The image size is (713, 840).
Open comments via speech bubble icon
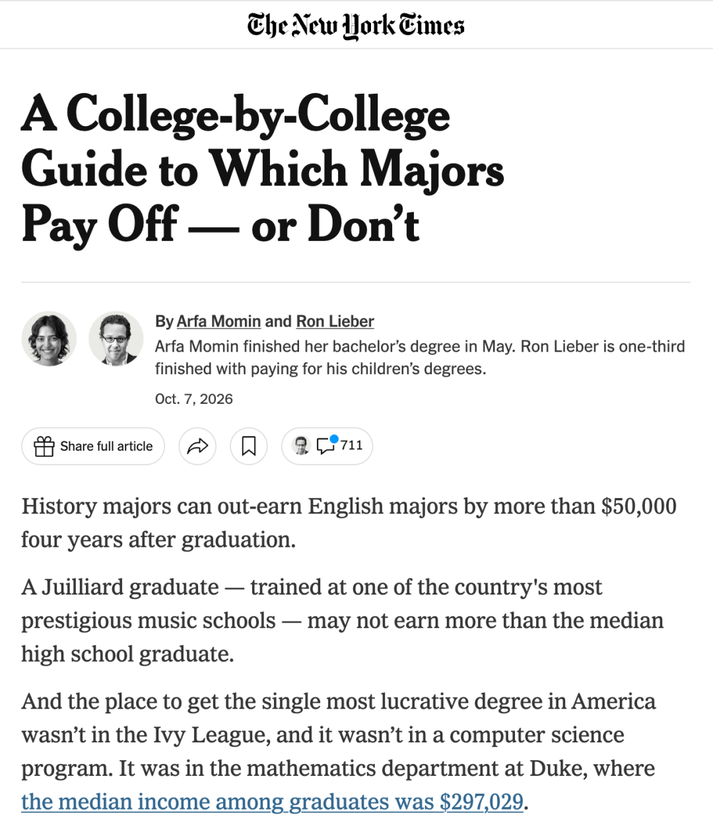point(325,447)
